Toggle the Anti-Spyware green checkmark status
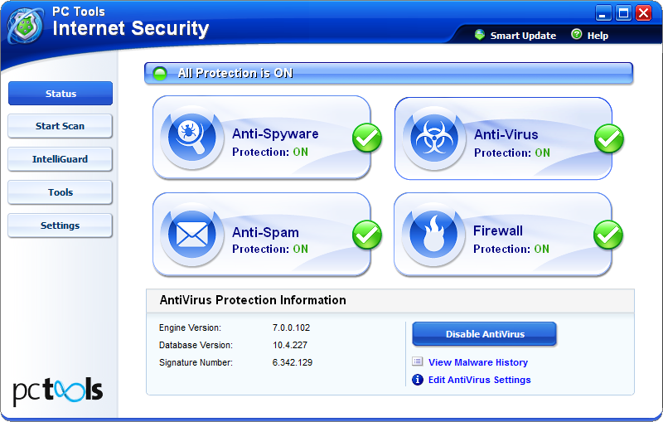Image resolution: width=663 pixels, height=422 pixels. click(x=367, y=138)
